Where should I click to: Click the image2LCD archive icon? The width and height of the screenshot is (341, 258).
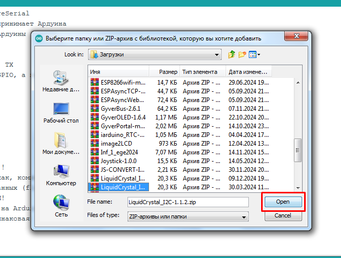(95, 144)
